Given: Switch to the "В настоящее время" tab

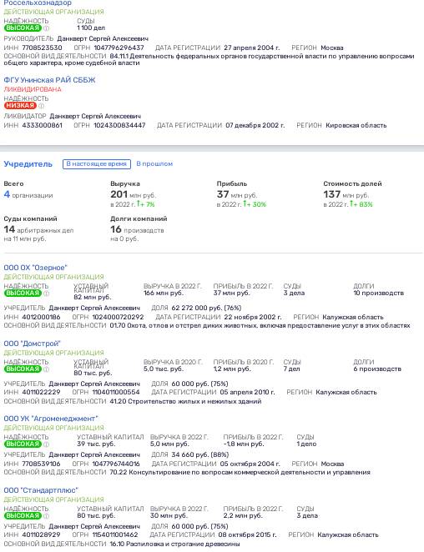Looking at the screenshot, I should click(x=97, y=164).
